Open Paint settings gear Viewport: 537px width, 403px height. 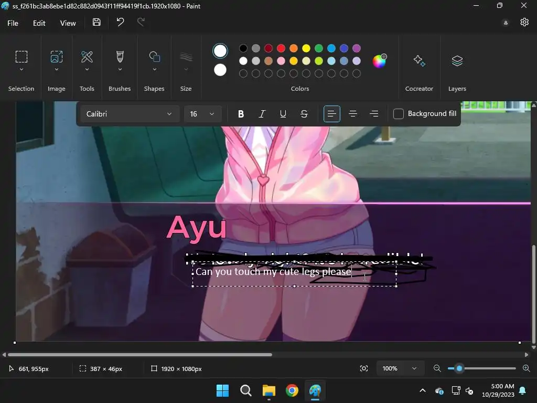click(x=524, y=22)
